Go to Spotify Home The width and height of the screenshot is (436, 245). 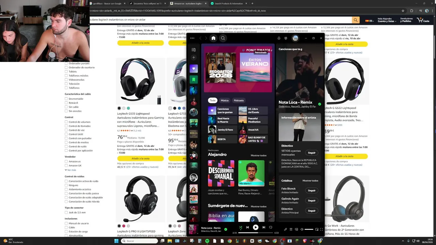[x=213, y=38]
